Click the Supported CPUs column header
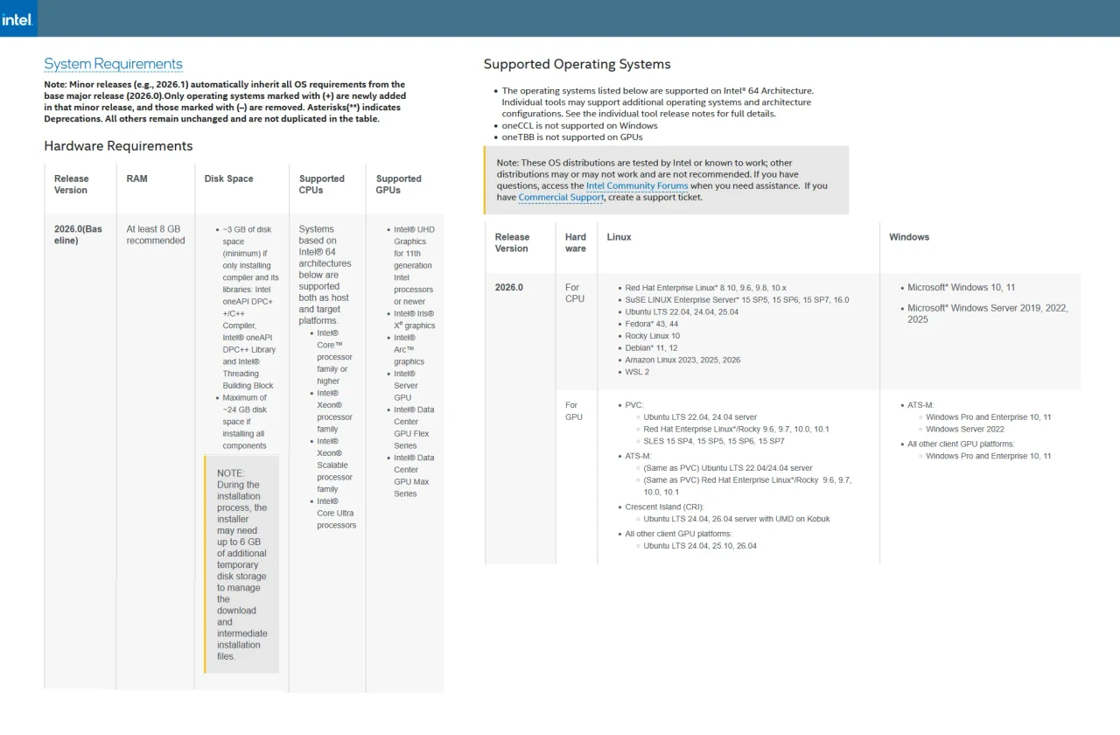The width and height of the screenshot is (1120, 735). click(322, 184)
